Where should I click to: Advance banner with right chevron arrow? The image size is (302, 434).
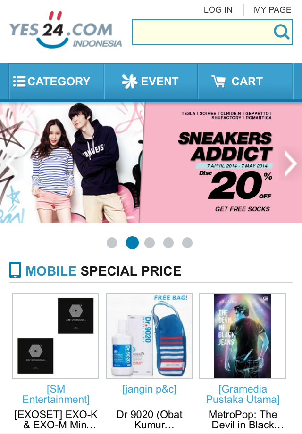pos(291,163)
